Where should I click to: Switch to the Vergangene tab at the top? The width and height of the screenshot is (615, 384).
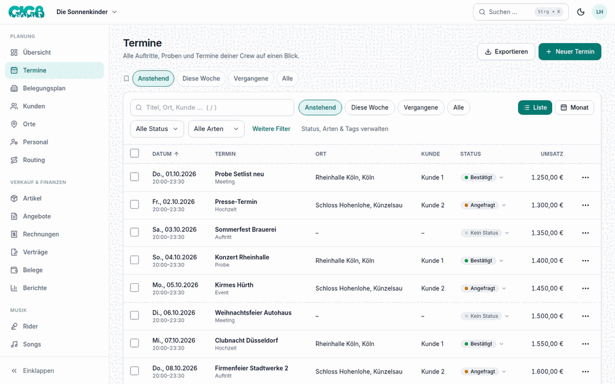tap(251, 79)
